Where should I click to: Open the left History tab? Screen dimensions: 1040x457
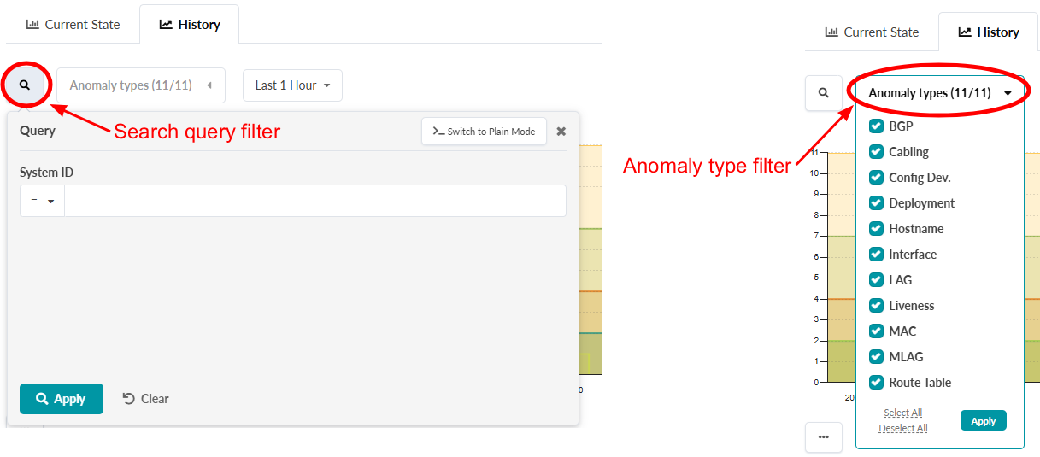190,25
